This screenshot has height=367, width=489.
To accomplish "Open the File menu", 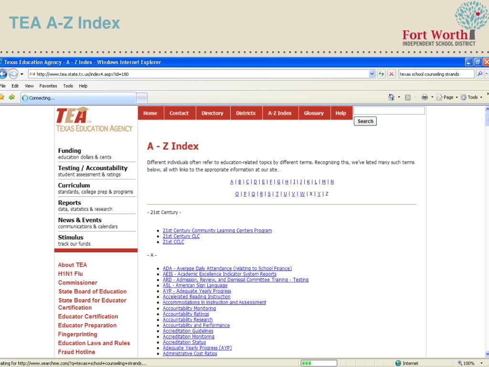I will click(2, 86).
